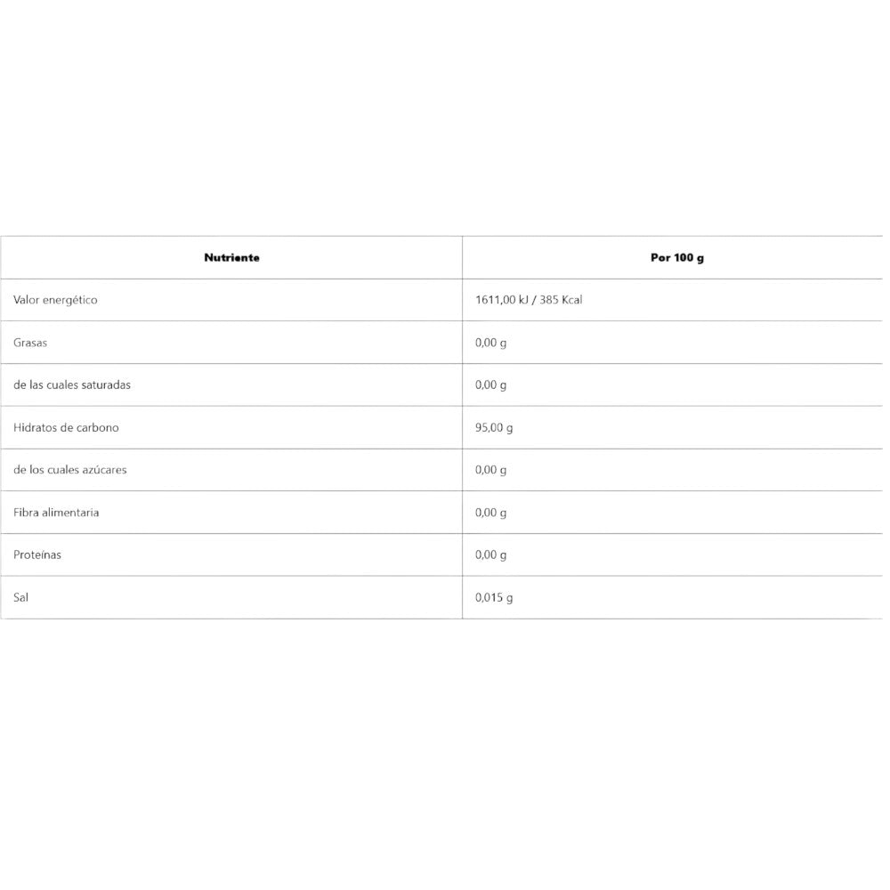Viewport: 890px width, 890px height.
Task: Click the de las cuales saturadas label
Action: (x=72, y=385)
